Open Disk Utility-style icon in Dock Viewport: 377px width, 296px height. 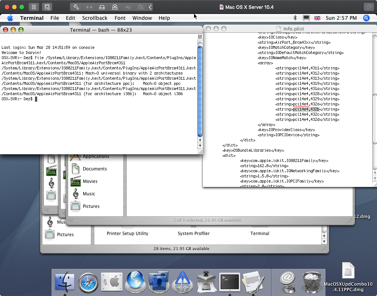pos(206,282)
